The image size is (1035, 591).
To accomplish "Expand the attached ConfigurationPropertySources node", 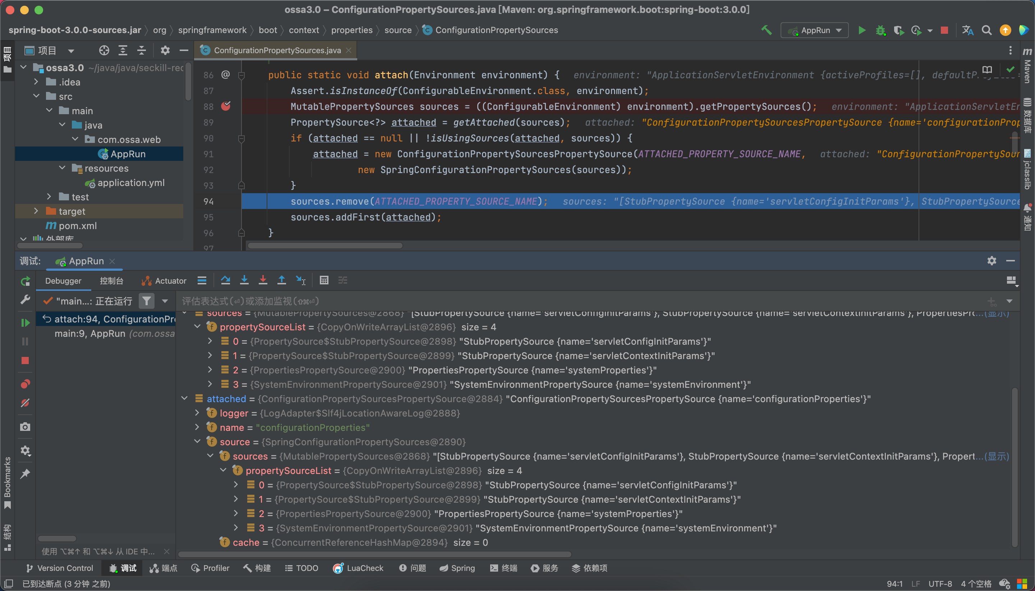I will tap(186, 399).
